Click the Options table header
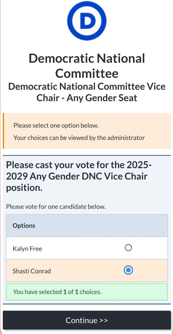 [x=87, y=225]
